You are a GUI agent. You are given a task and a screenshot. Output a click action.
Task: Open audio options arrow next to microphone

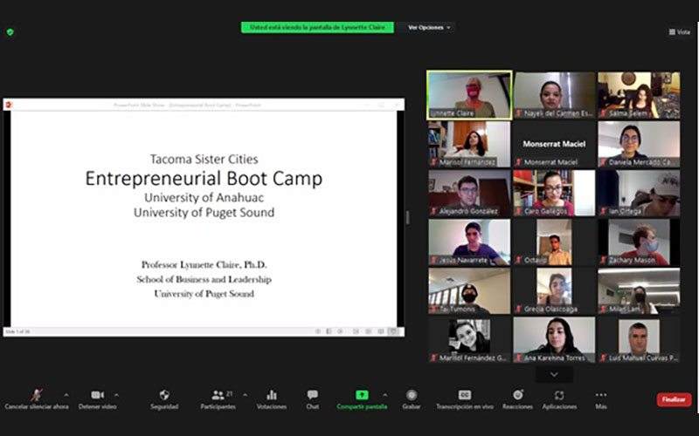pyautogui.click(x=66, y=395)
